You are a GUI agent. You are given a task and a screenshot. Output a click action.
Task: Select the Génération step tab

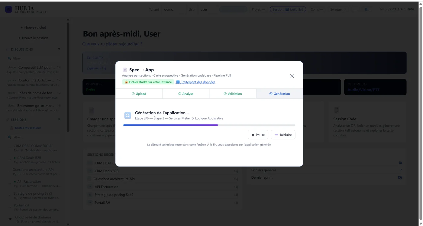[x=279, y=94]
